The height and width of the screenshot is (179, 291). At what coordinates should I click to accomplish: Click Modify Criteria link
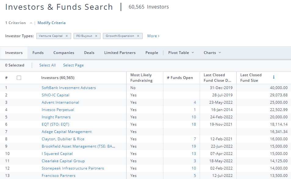pos(52,23)
